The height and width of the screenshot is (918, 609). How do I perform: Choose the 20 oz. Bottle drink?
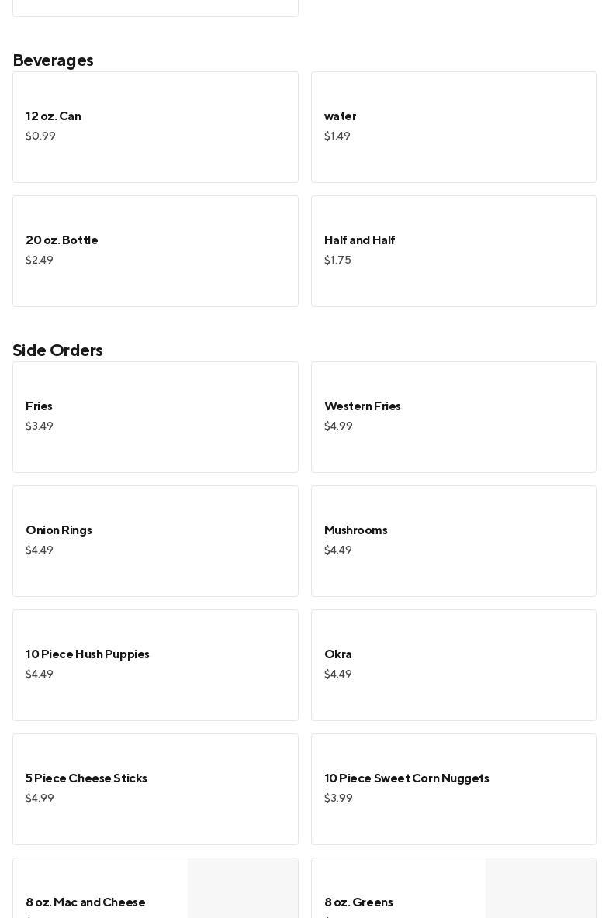pos(155,251)
